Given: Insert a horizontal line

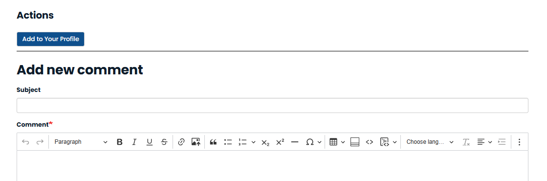Looking at the screenshot, I should 295,142.
